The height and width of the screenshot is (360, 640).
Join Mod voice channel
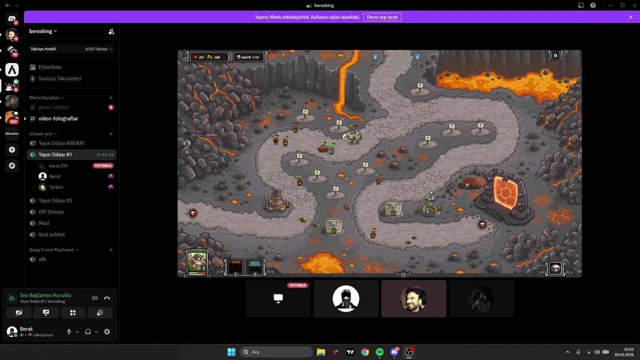pos(71,223)
